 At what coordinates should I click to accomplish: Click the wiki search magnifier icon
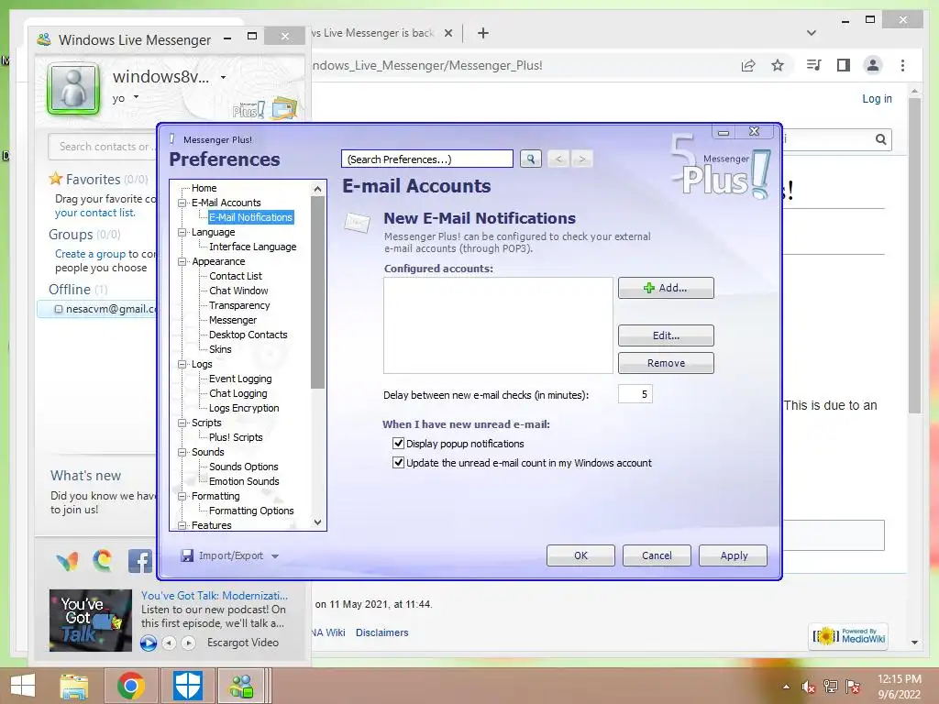881,139
